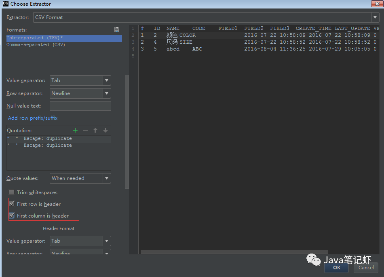Click the Null value text field

pyautogui.click(x=80, y=106)
